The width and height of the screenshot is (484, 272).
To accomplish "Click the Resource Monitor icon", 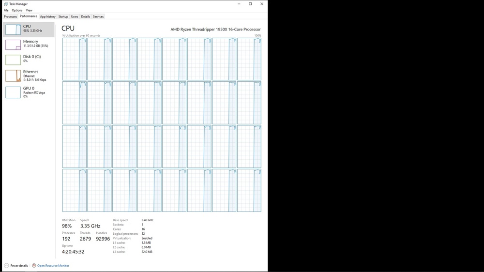I will click(34, 266).
